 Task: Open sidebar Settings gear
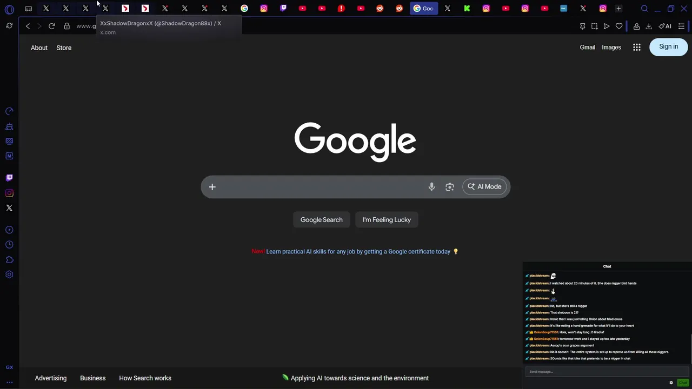[x=9, y=274]
